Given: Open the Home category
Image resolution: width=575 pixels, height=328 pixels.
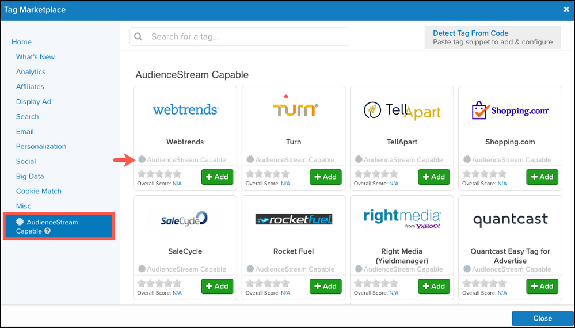Looking at the screenshot, I should [21, 42].
